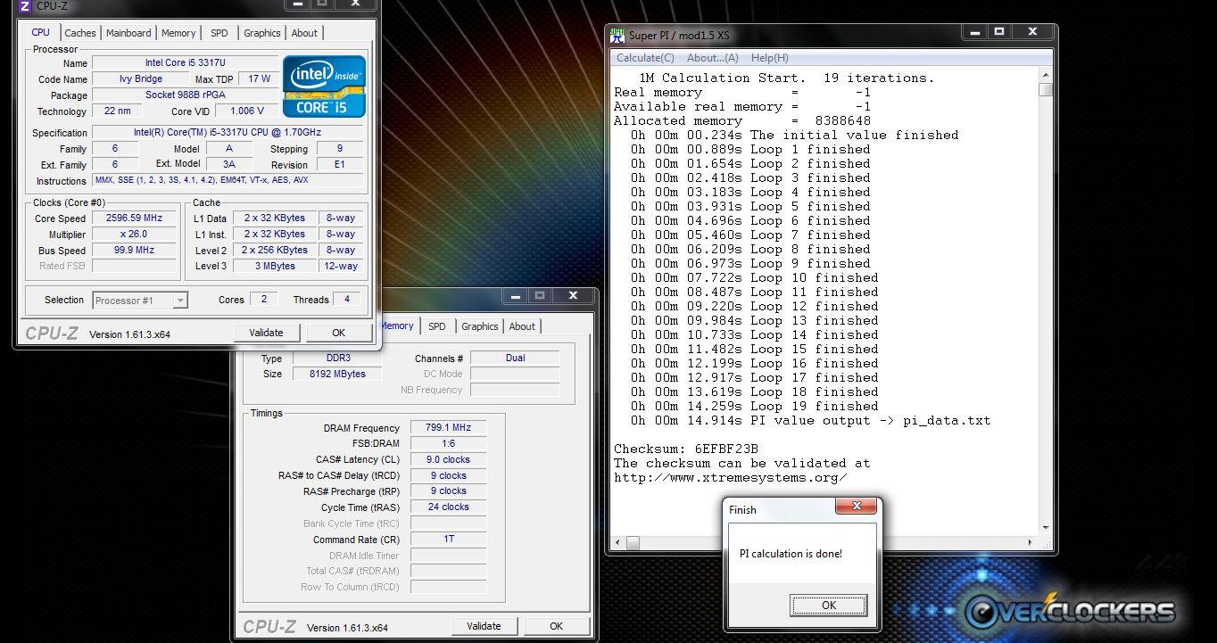Click the Loop 19 finished line
Viewport: 1217px width, 643px height.
point(754,406)
